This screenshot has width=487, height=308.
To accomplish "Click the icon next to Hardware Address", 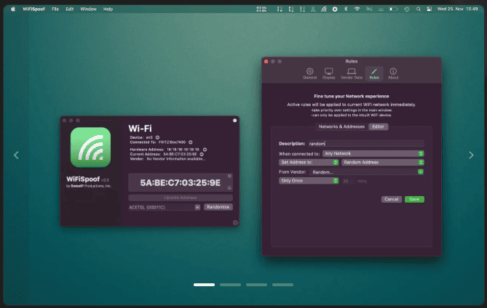I will (x=205, y=150).
